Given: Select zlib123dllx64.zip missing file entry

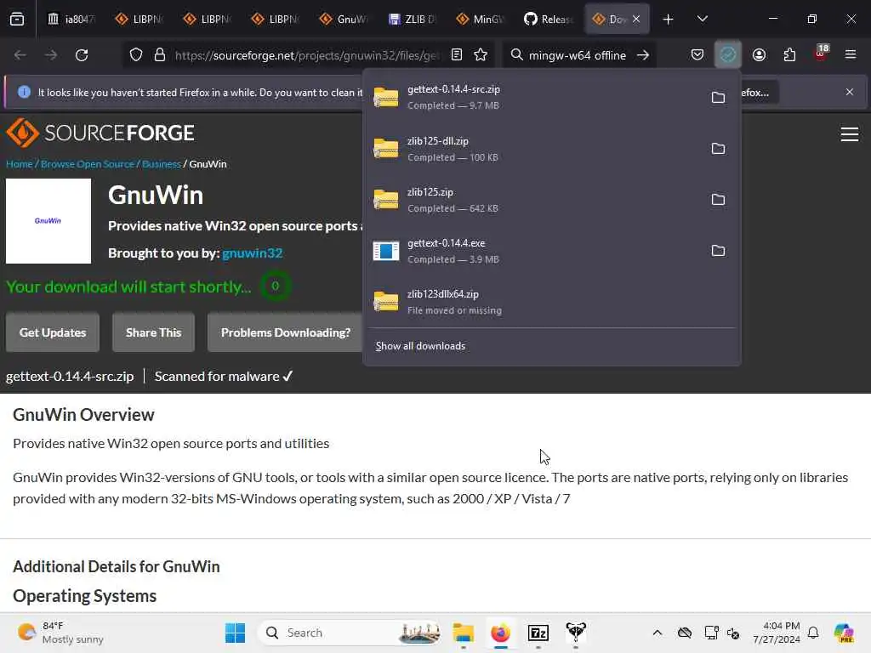Looking at the screenshot, I should (x=551, y=302).
